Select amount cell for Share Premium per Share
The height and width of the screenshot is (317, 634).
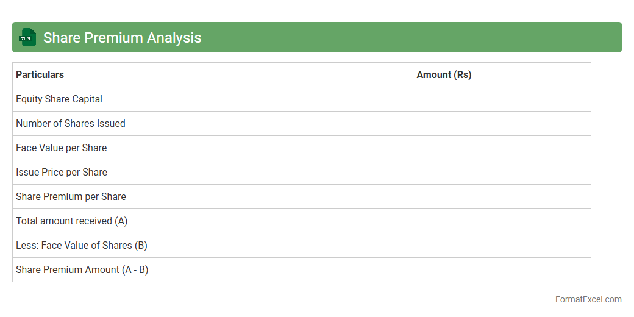502,197
